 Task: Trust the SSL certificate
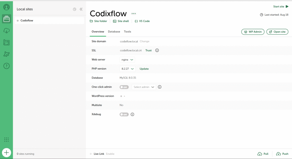pos(148,51)
